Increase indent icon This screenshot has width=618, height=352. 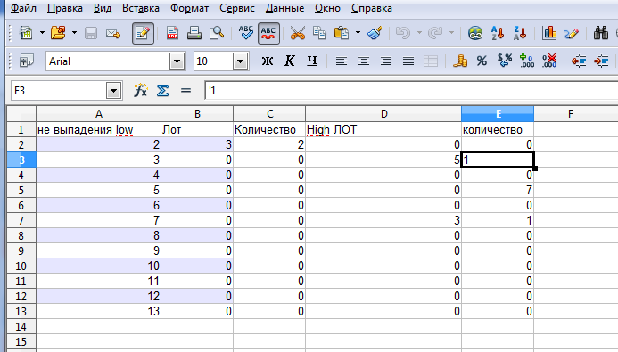[601, 61]
